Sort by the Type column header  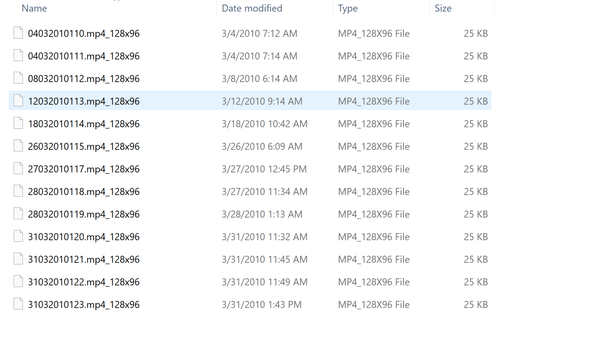click(x=348, y=8)
